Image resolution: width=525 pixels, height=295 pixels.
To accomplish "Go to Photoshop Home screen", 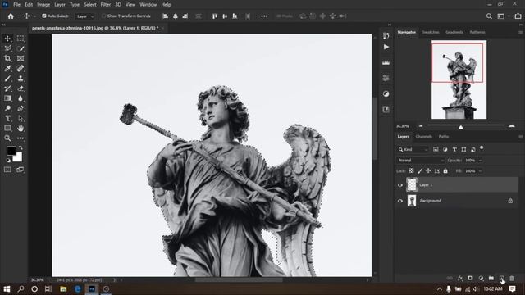I will coord(11,16).
